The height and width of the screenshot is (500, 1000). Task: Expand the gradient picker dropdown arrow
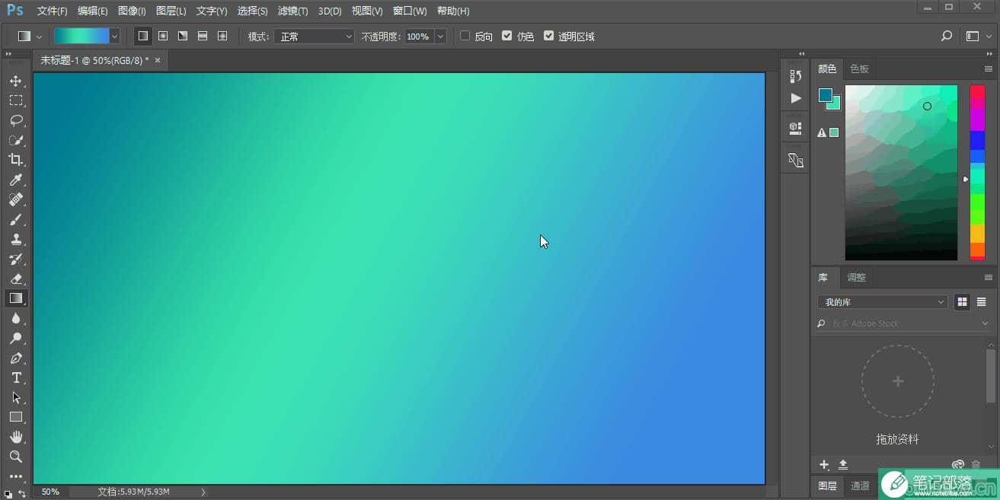pyautogui.click(x=114, y=36)
